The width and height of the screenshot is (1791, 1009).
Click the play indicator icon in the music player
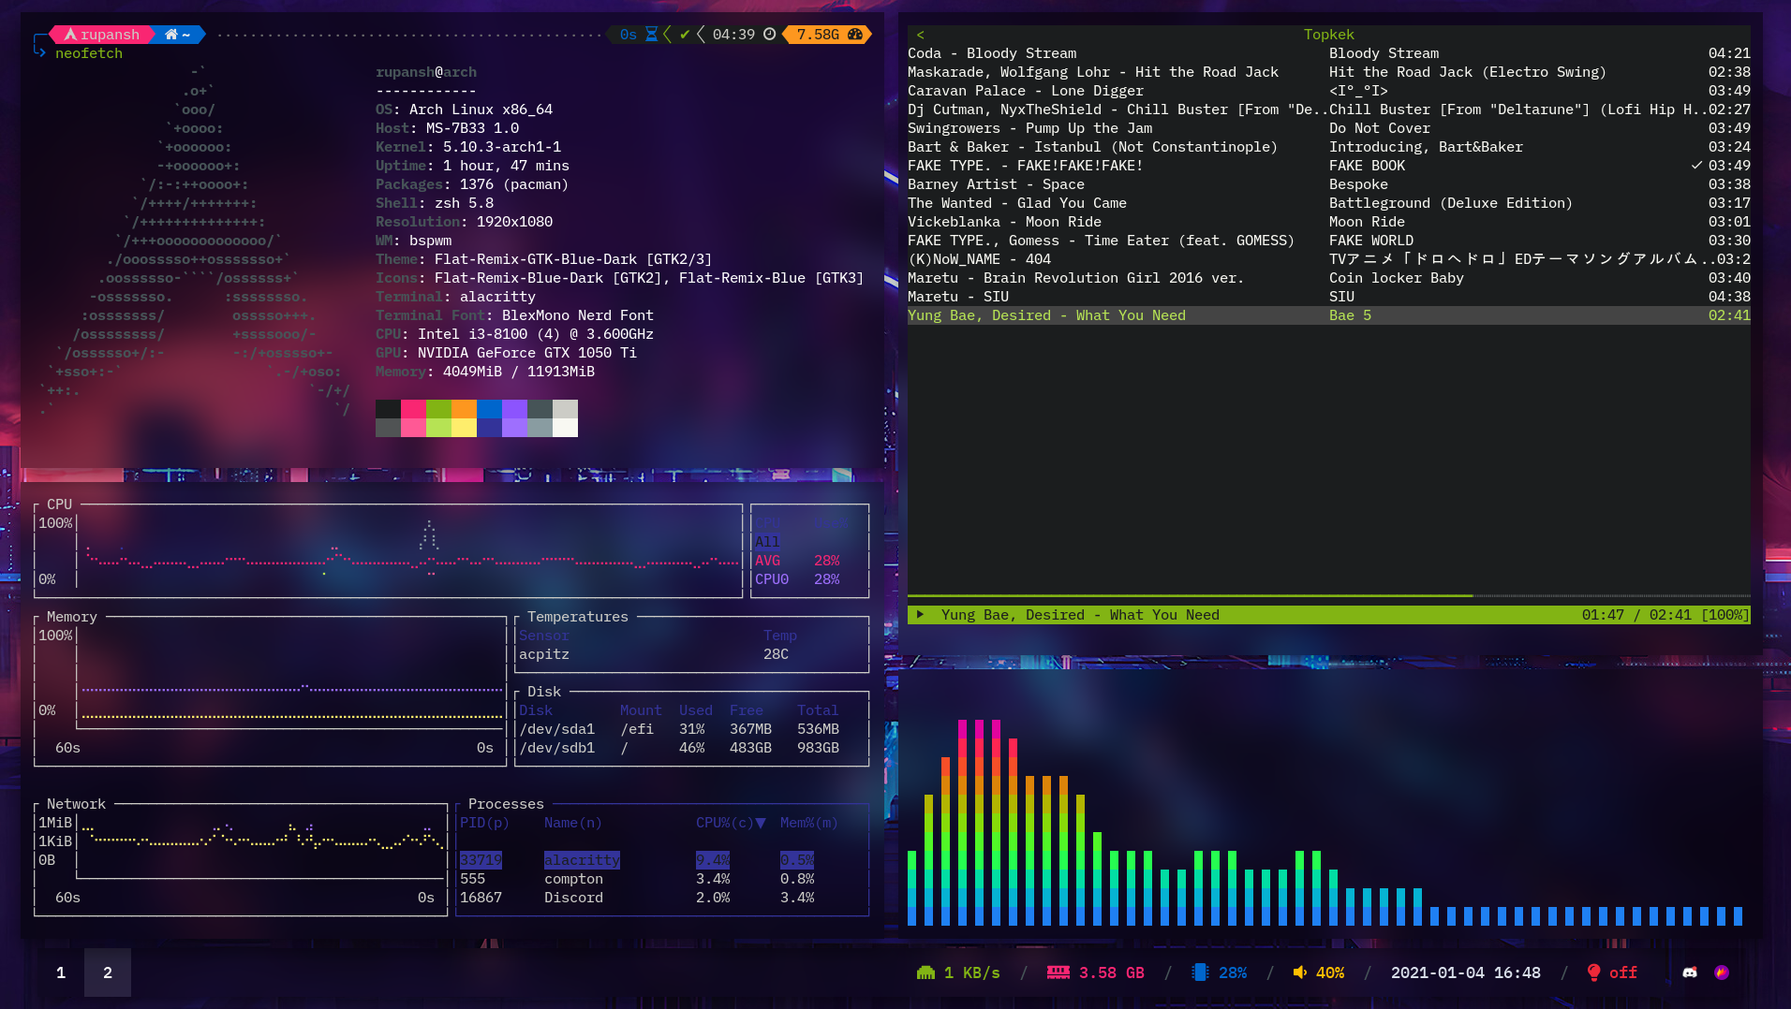921,615
